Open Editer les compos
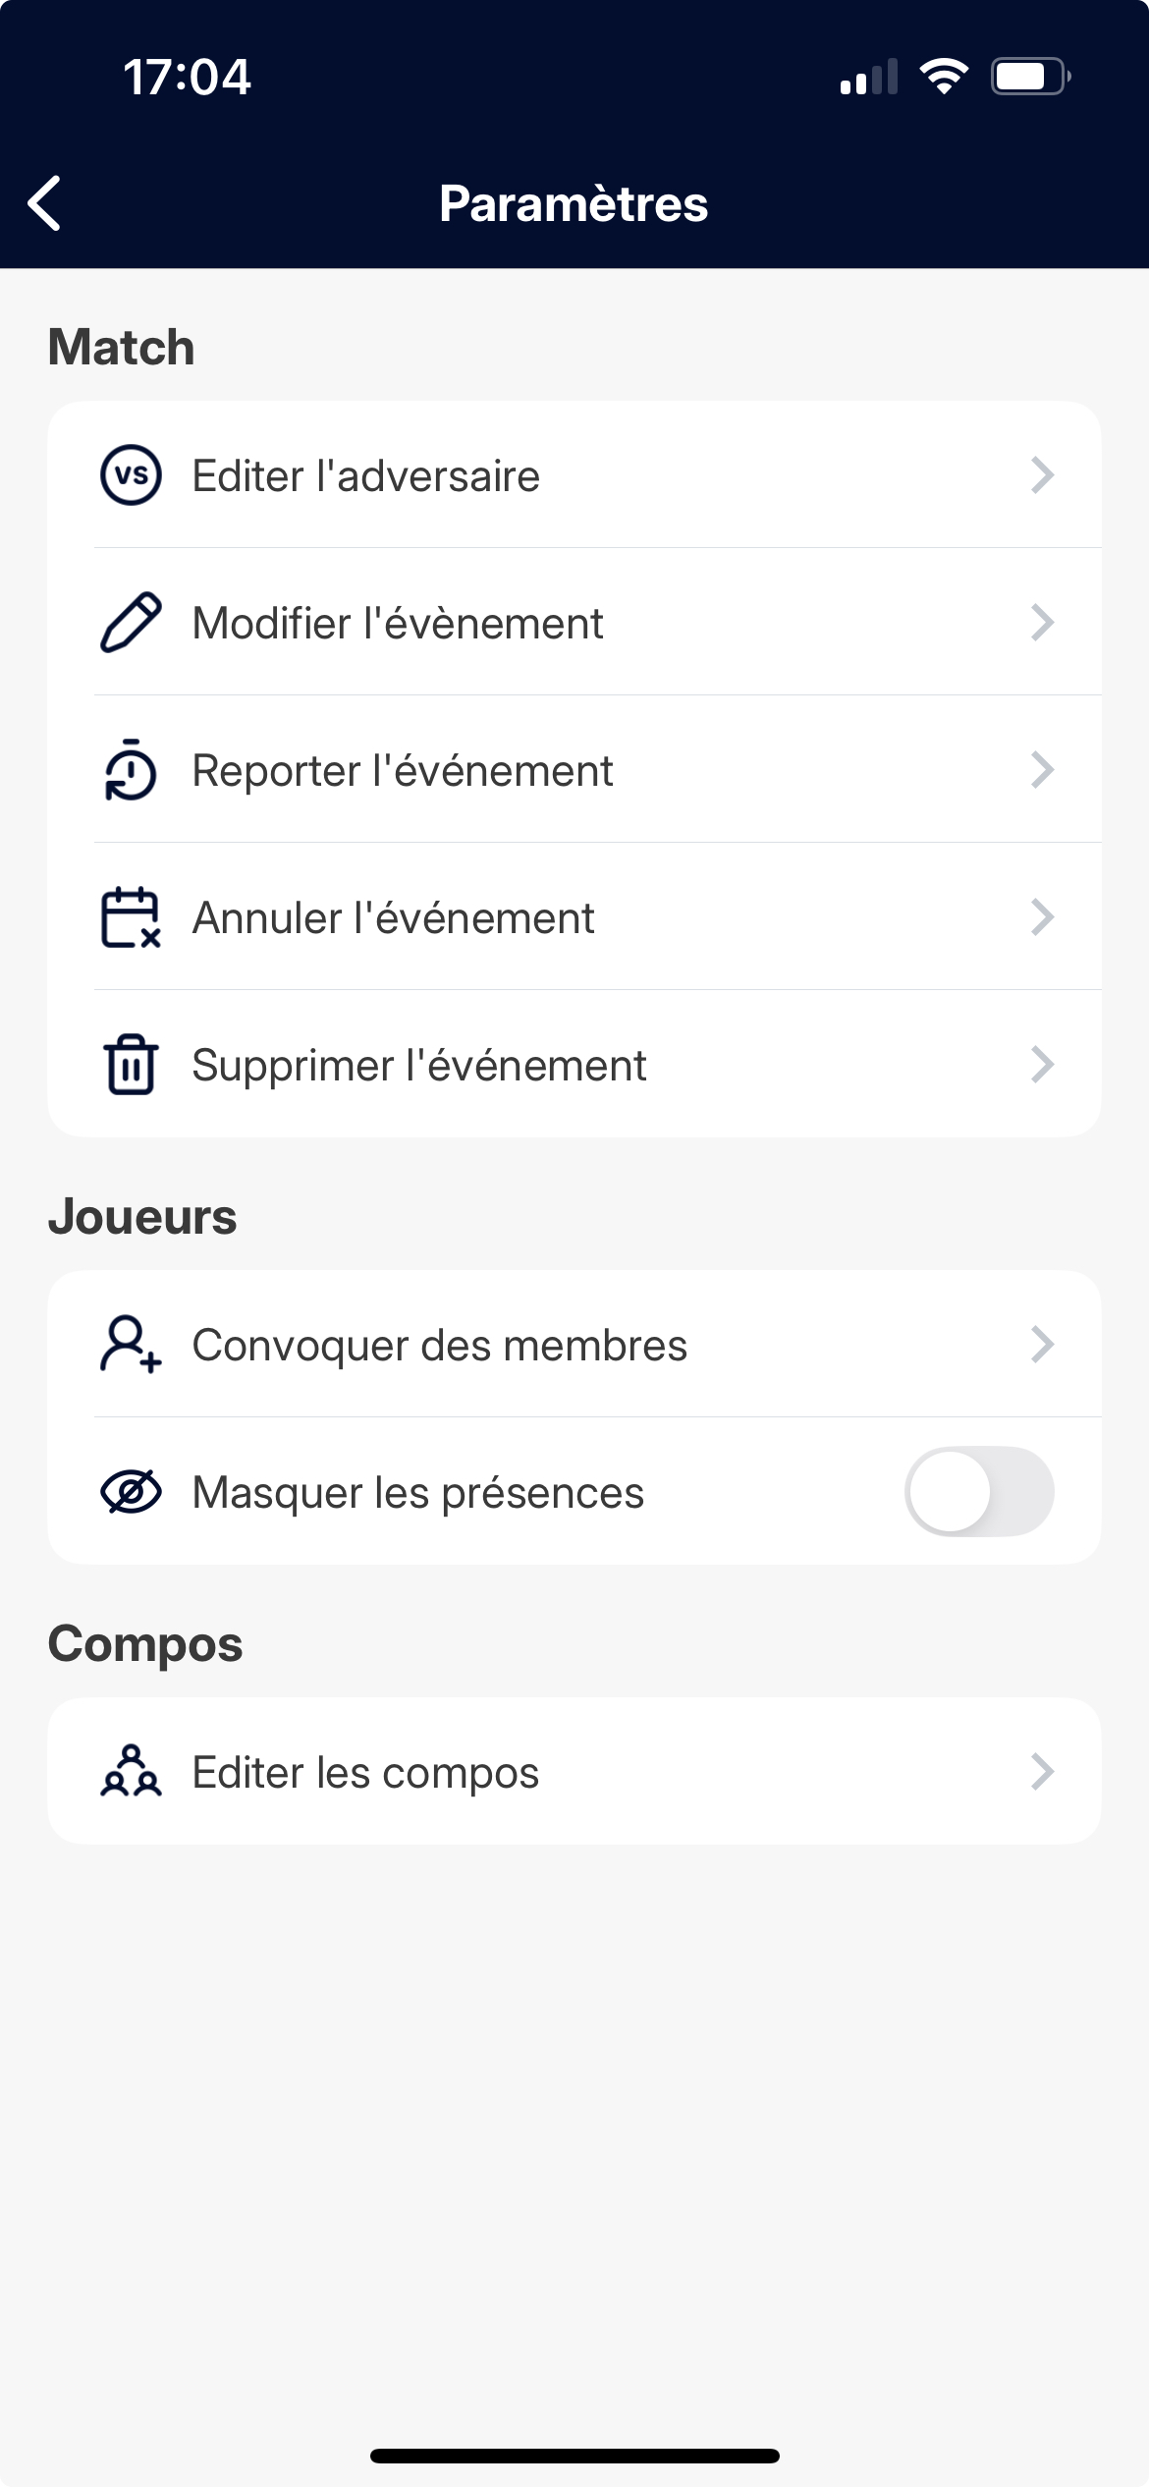The width and height of the screenshot is (1149, 2487). click(x=365, y=1772)
